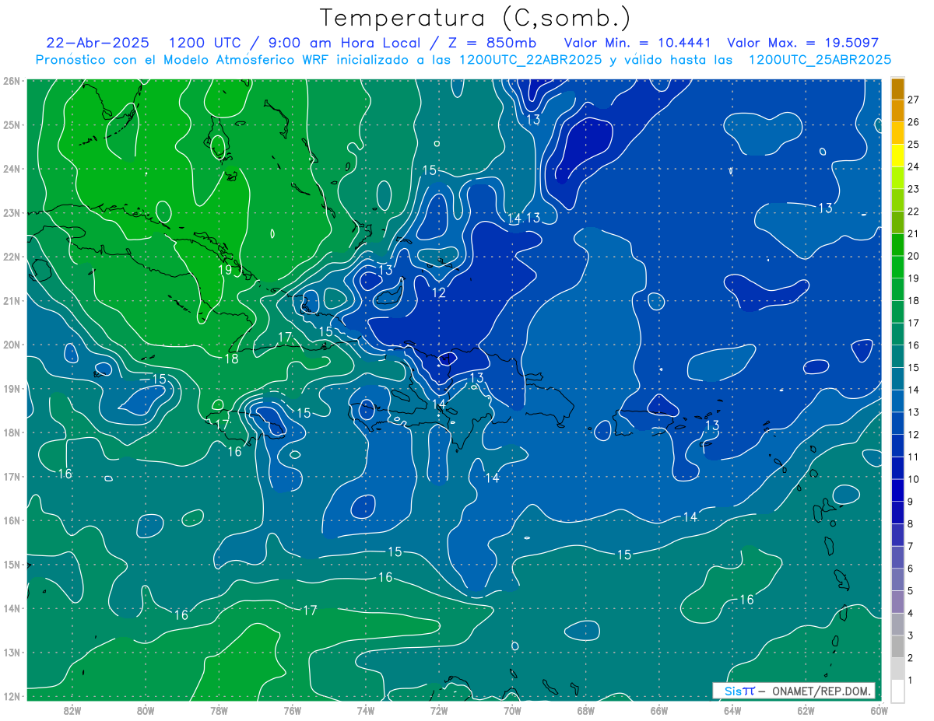Image resolution: width=934 pixels, height=721 pixels.
Task: Select "Valor Max. = 19.5097" text
Action: click(802, 43)
